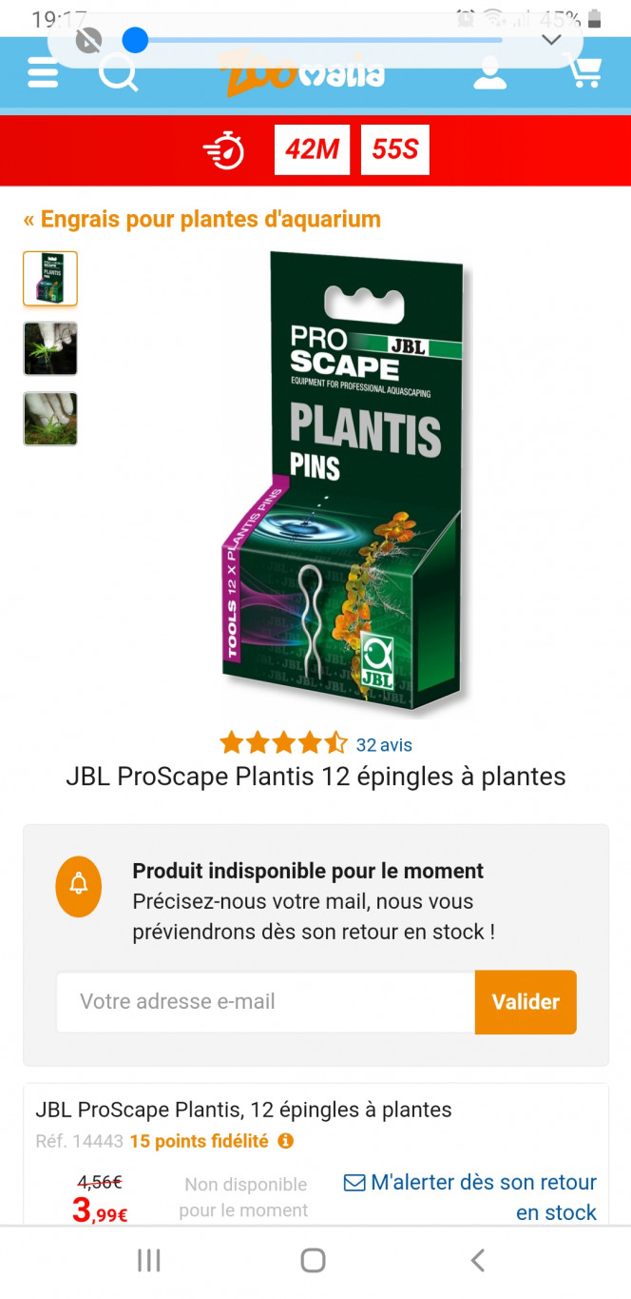Open the 32 avis reviews link

click(384, 745)
